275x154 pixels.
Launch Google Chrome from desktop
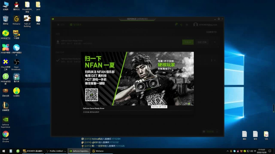[x=5, y=136]
